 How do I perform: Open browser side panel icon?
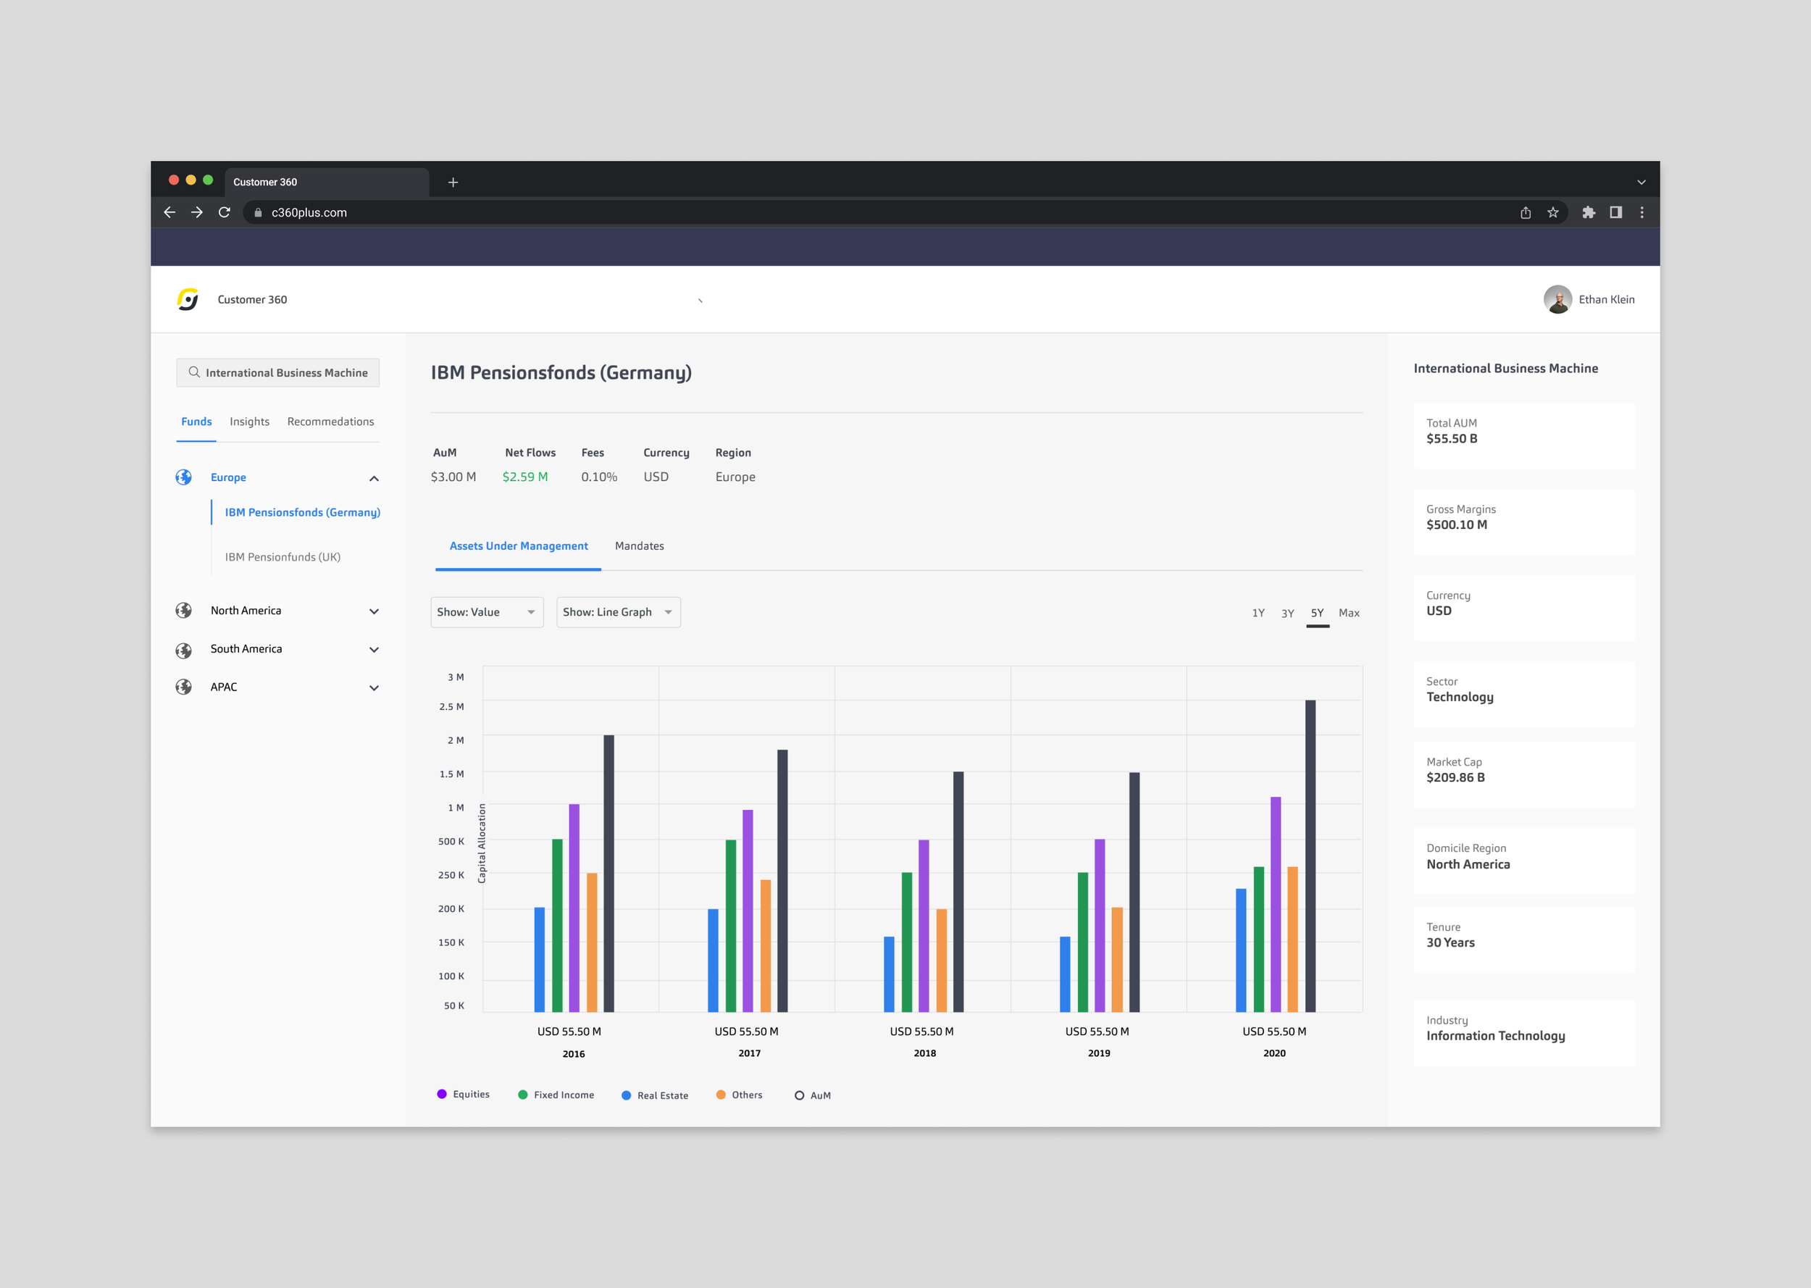[1615, 212]
